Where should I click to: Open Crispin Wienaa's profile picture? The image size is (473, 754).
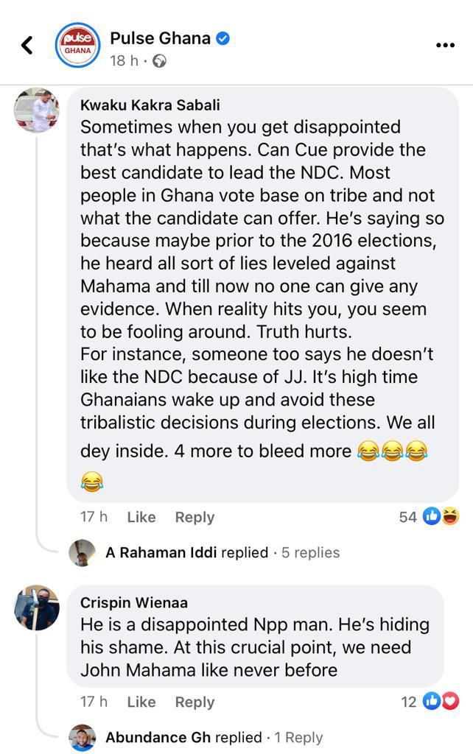37,607
